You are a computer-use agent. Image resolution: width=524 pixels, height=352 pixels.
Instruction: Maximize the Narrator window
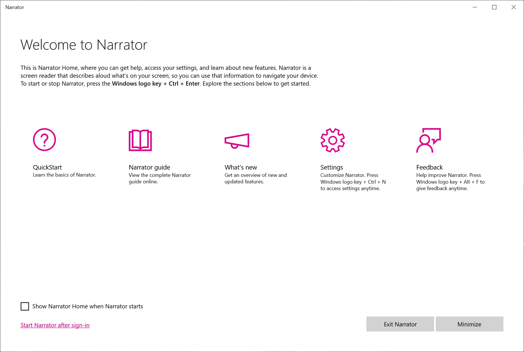click(x=494, y=7)
